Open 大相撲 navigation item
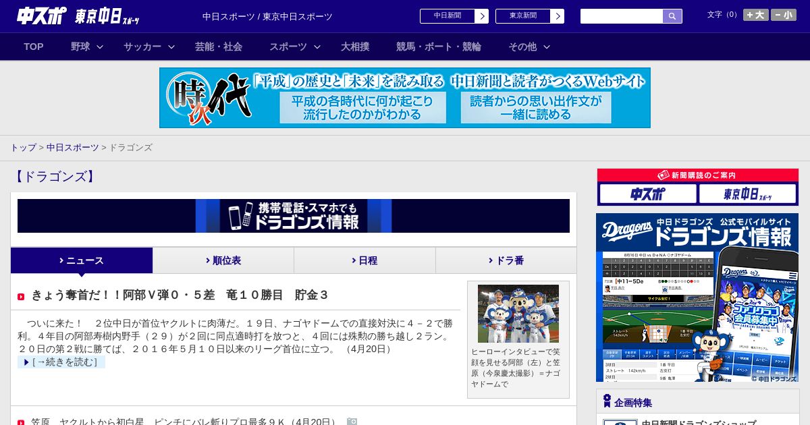The height and width of the screenshot is (425, 810). pos(355,47)
